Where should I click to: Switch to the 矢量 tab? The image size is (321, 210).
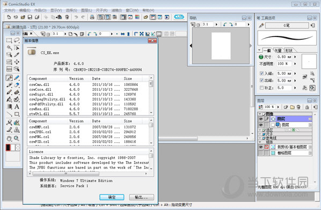click(278, 50)
